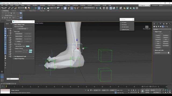
Task: Toggle the selection lock icon in status bar
Action: 88,90
